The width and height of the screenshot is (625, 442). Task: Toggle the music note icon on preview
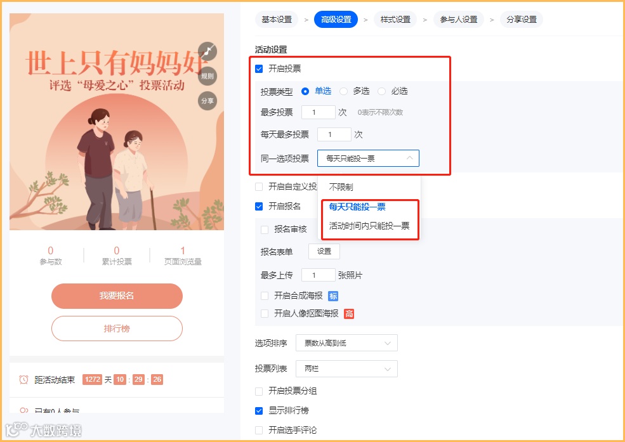point(207,51)
